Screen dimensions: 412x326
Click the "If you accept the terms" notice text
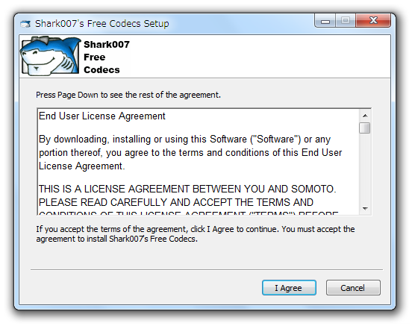pos(196,233)
